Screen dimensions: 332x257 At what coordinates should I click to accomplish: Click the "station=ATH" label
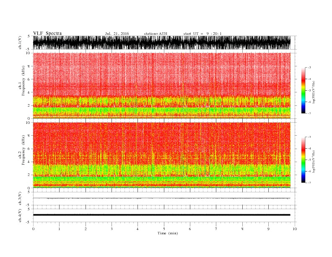pos(156,34)
